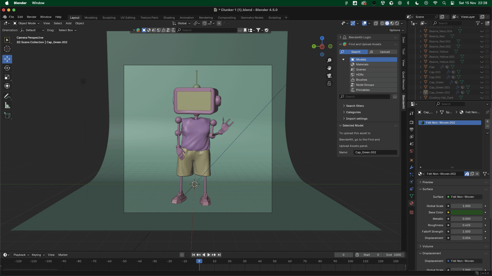Select the Measure tool
The width and height of the screenshot is (492, 276).
(x=7, y=105)
